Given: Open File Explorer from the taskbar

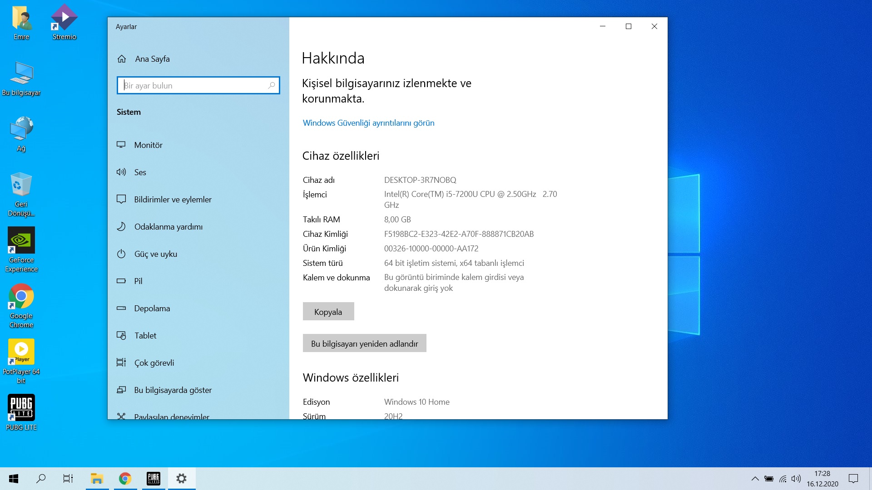Looking at the screenshot, I should (x=97, y=479).
